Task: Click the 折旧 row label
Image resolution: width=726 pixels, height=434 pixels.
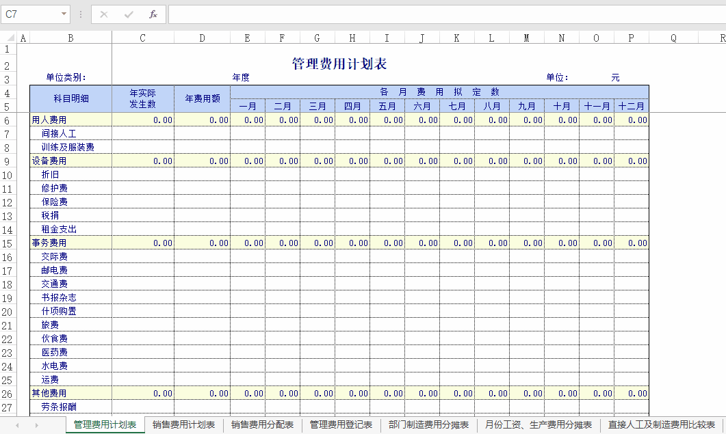Action: (50, 174)
